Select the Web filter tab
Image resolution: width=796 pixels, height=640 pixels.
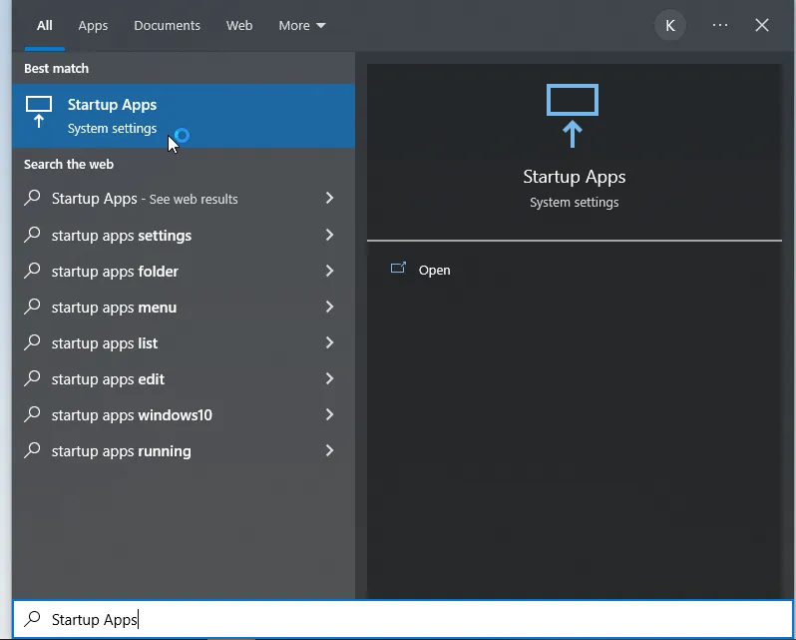click(x=239, y=26)
